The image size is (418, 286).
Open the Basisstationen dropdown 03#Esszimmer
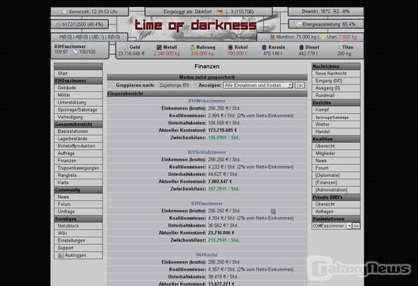tap(332, 226)
